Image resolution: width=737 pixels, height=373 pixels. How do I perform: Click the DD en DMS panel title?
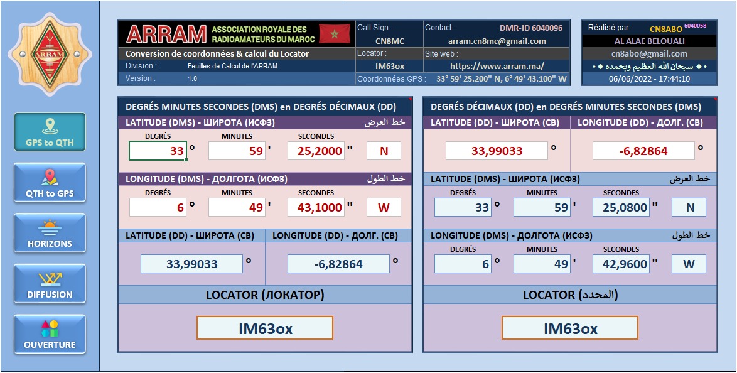[x=566, y=107]
